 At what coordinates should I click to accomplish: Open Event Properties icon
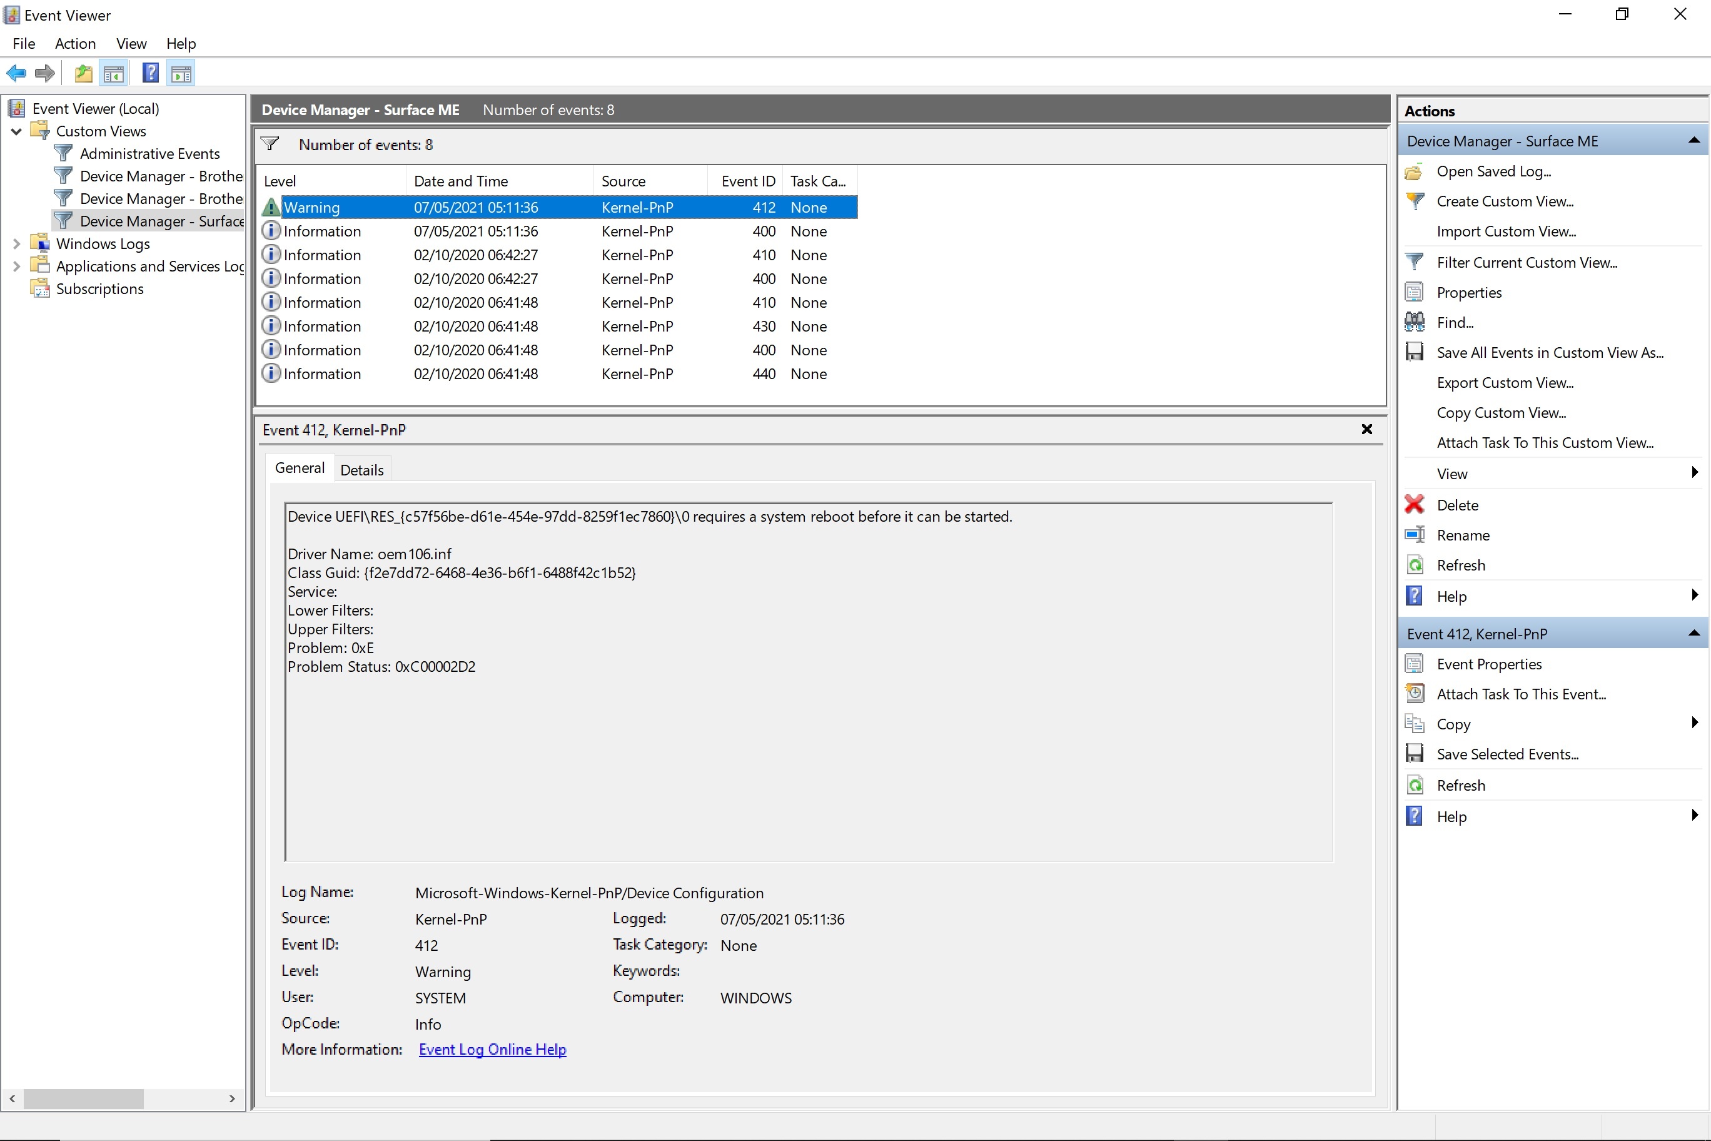(x=1414, y=664)
